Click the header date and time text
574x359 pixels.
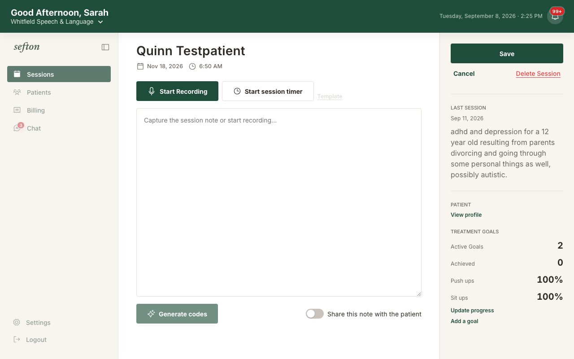pyautogui.click(x=491, y=16)
